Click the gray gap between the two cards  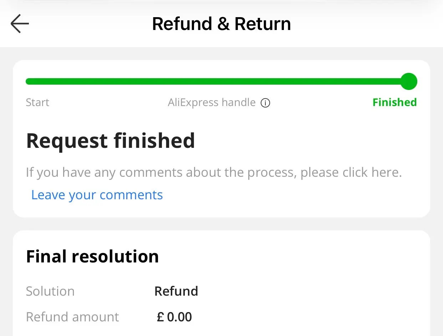pos(221,224)
